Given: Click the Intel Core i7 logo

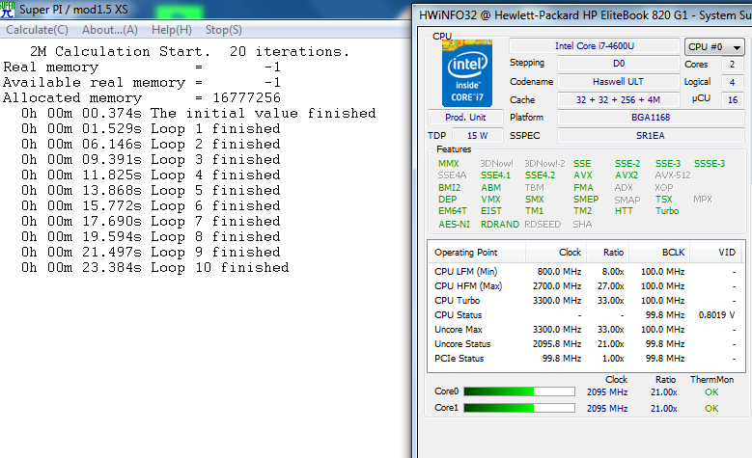Looking at the screenshot, I should coord(467,74).
